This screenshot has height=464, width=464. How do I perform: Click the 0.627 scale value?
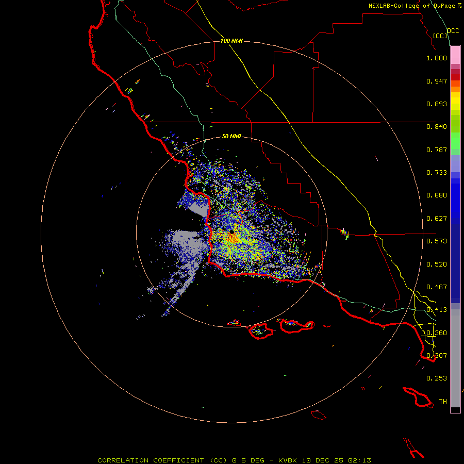[x=437, y=219]
